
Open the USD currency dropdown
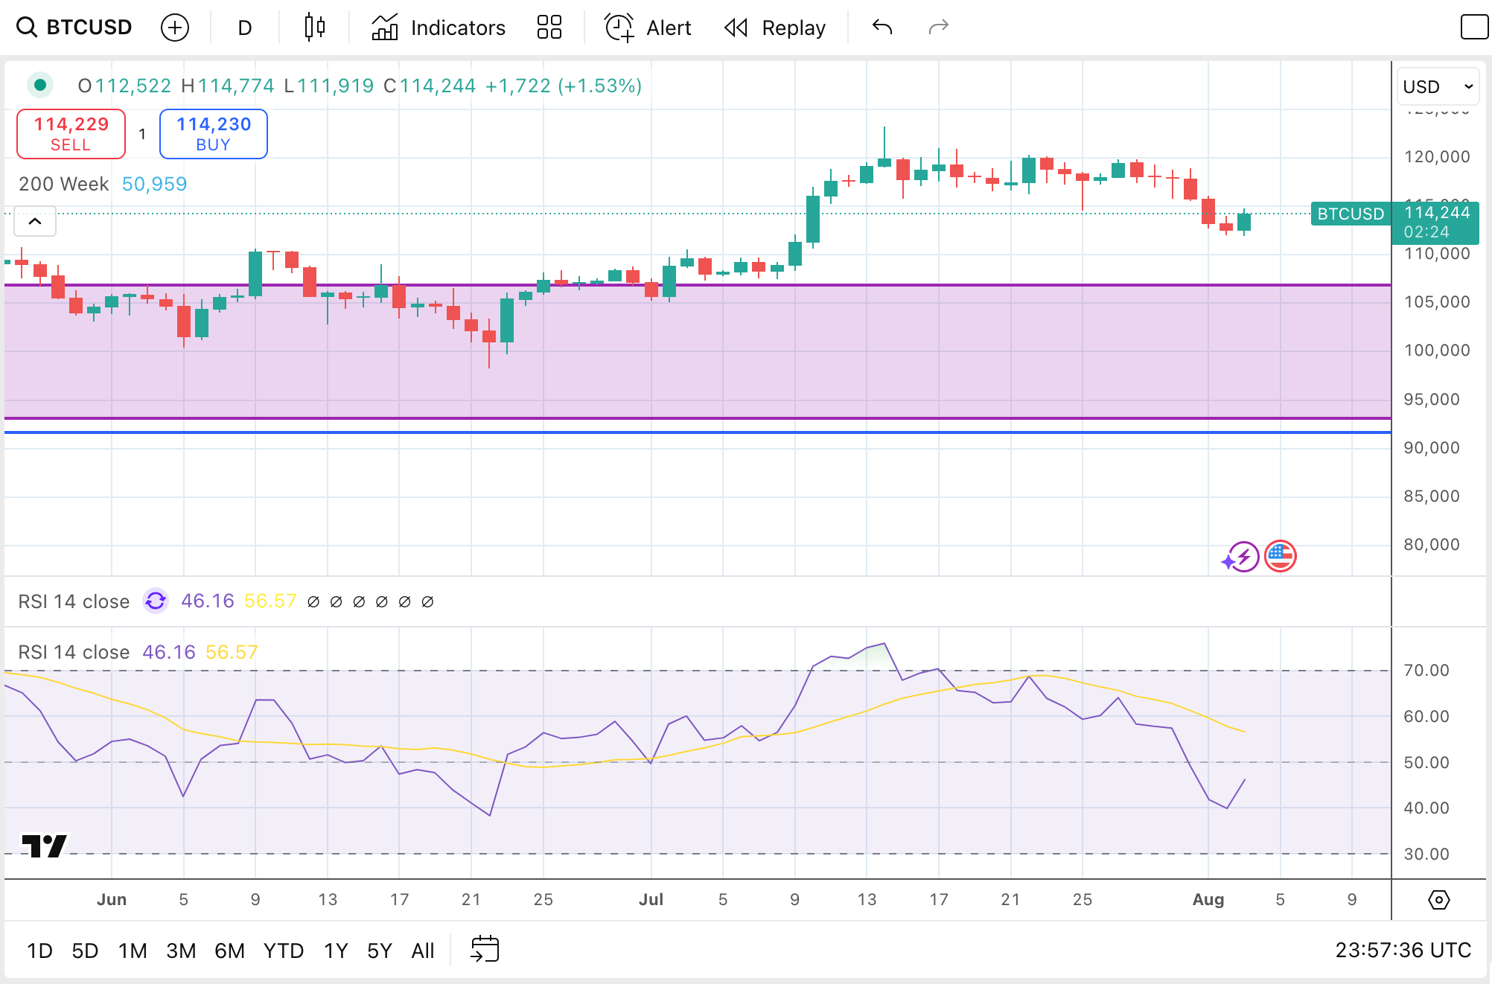(1438, 87)
